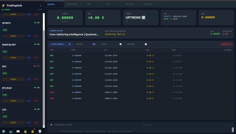Screen dimensions: 236x134
Task: Pause the SWAP.BLURT bot
Action: [13, 58]
